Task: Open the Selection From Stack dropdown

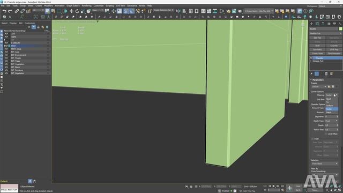Action: pos(324,164)
